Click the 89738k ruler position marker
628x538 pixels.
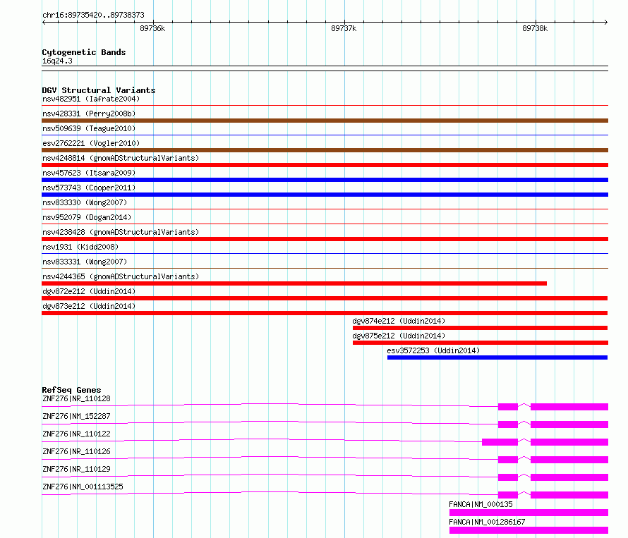pyautogui.click(x=535, y=28)
